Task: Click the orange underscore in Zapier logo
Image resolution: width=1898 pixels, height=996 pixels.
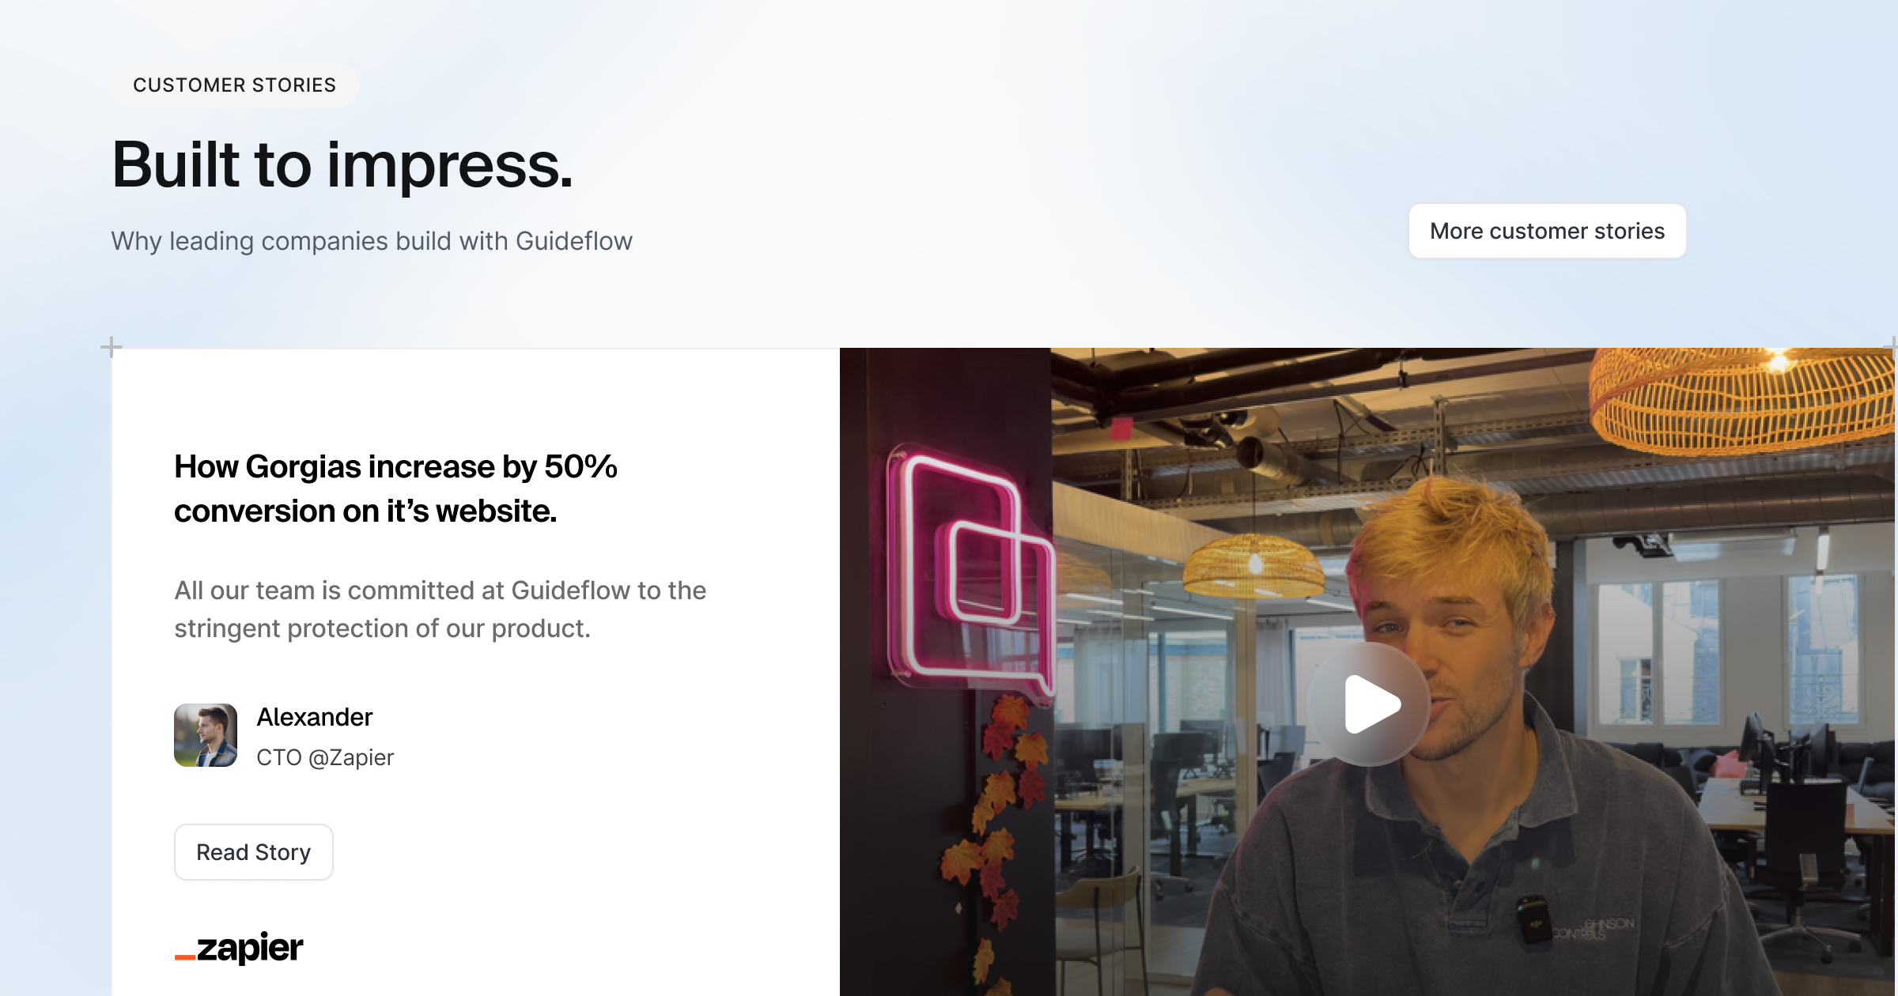Action: [185, 958]
